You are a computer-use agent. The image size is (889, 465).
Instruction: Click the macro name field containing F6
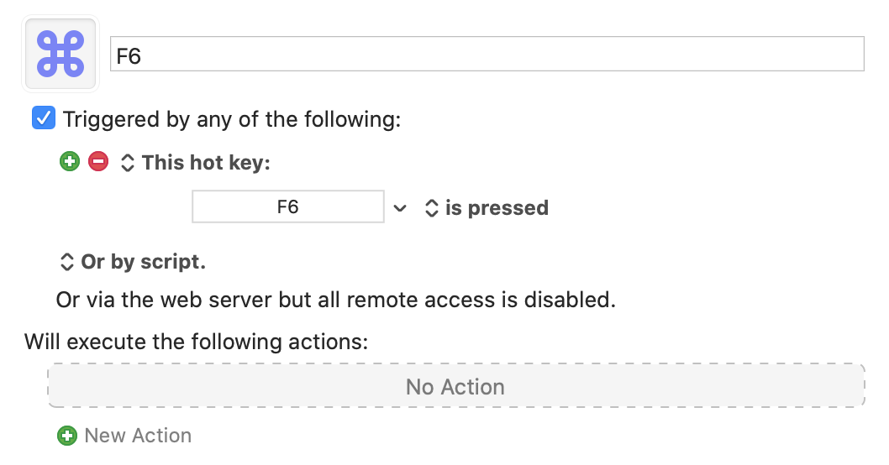(487, 55)
